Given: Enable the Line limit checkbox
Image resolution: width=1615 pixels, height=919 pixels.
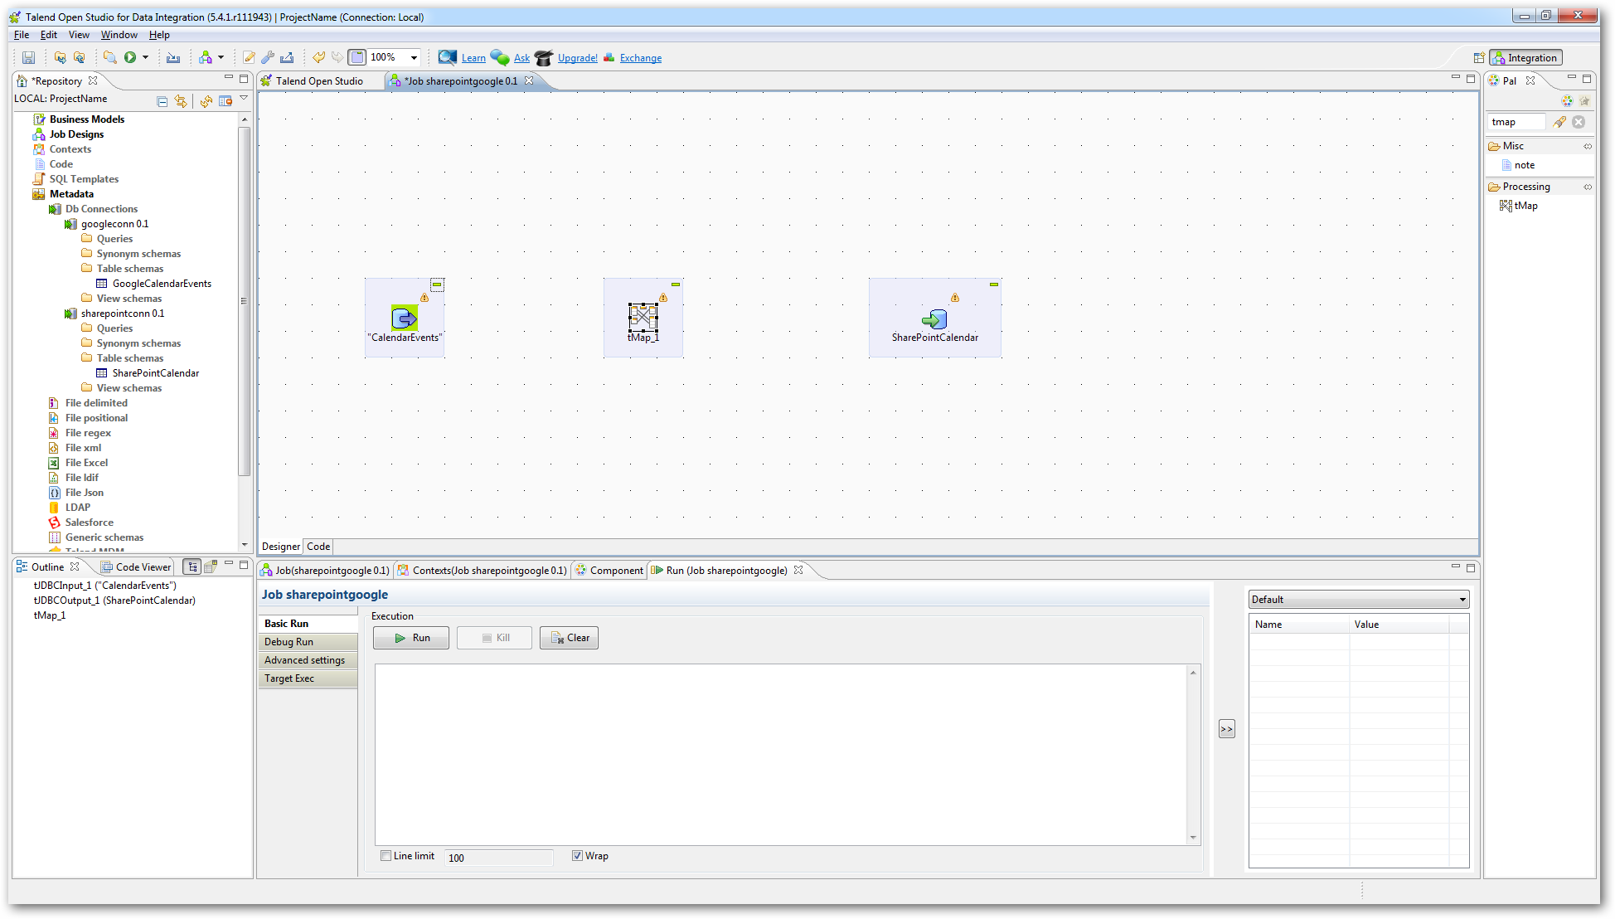Looking at the screenshot, I should click(x=386, y=856).
